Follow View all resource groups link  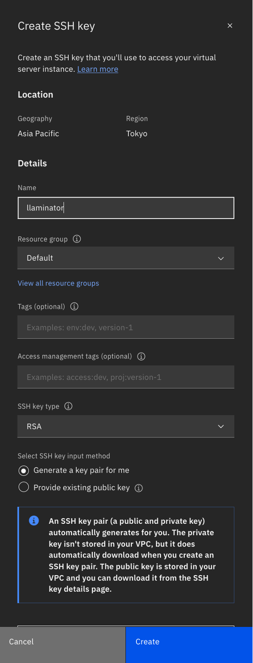point(58,283)
